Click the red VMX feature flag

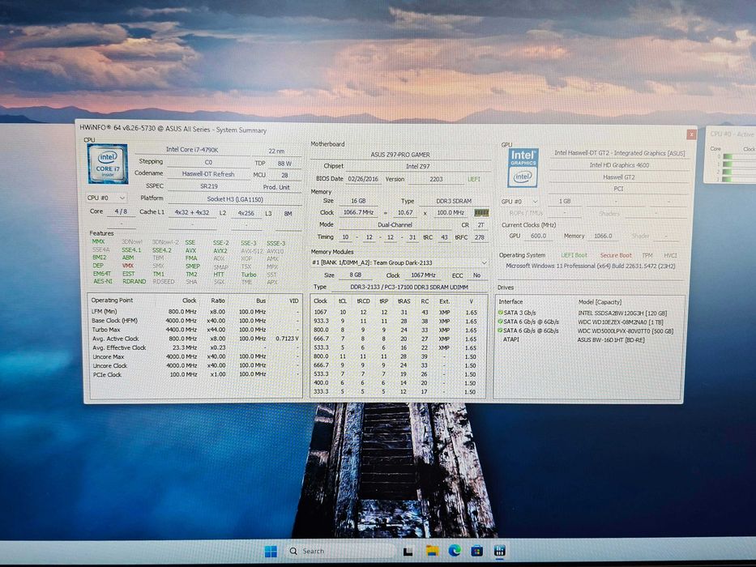(x=128, y=266)
